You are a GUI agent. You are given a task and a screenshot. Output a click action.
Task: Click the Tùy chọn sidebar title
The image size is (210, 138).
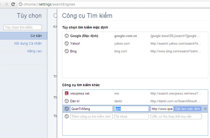coord(29,16)
